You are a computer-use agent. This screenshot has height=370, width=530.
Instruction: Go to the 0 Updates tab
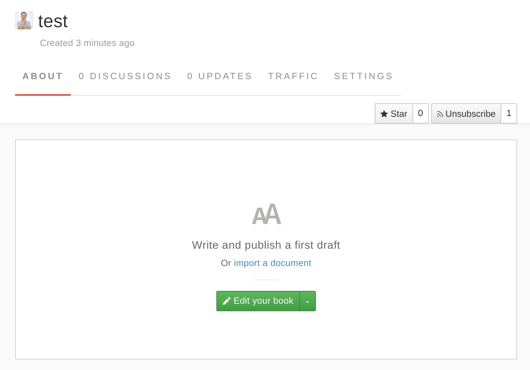[219, 76]
